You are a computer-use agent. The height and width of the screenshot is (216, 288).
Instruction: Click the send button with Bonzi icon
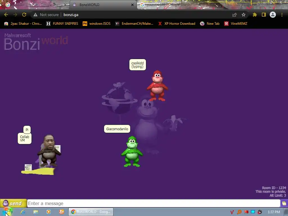click(13, 203)
